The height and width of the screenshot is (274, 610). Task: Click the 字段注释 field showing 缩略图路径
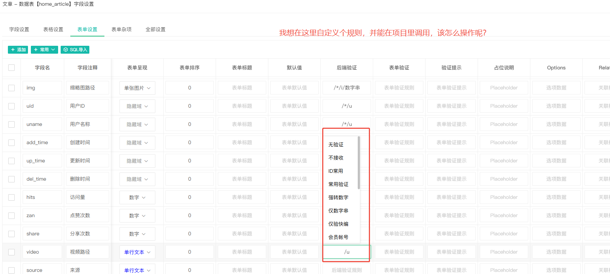click(87, 88)
